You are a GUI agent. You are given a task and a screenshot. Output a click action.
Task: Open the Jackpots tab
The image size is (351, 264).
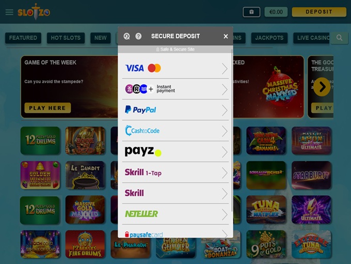(269, 38)
